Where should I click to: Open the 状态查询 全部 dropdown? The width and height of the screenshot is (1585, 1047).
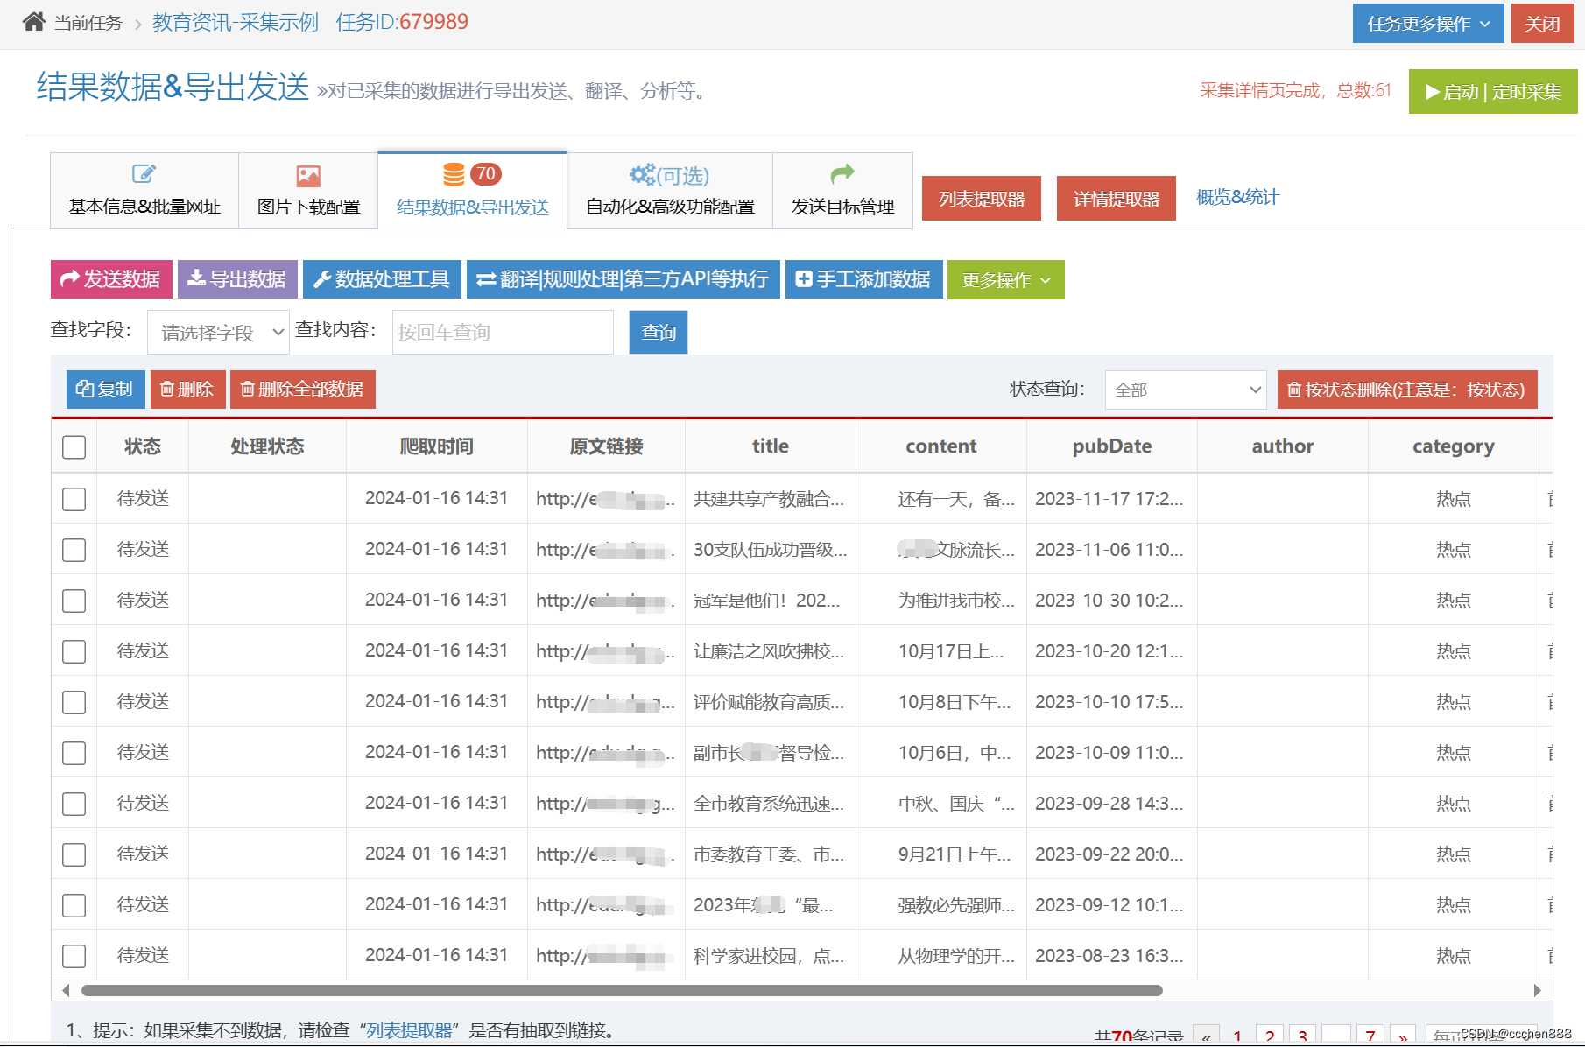click(x=1186, y=390)
